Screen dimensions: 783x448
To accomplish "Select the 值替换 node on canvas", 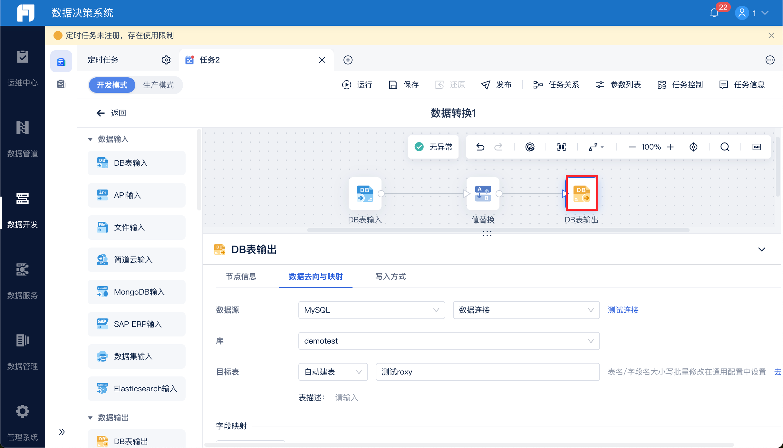I will (483, 194).
